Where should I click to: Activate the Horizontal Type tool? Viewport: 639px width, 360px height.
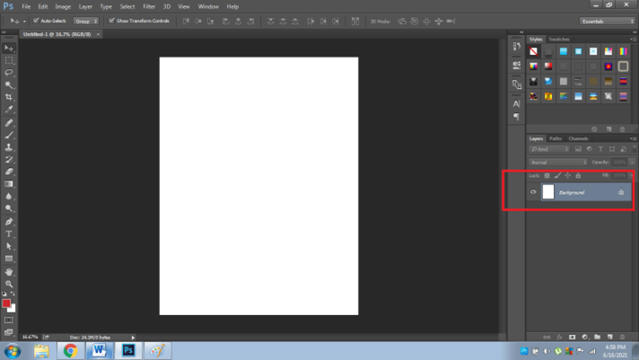(10, 233)
